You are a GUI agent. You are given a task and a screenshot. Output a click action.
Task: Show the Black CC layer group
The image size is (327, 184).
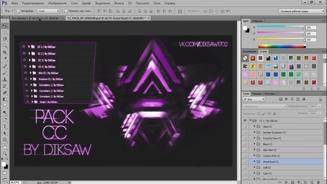245,144
